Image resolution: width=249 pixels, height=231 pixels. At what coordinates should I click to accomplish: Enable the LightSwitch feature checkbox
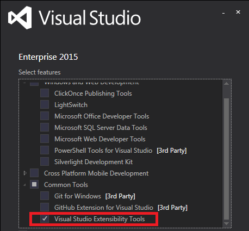[45, 104]
